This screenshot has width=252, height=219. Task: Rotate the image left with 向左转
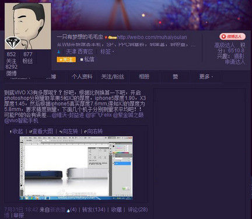tap(69, 131)
